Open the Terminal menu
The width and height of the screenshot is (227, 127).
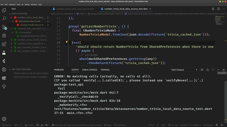pos(34,5)
